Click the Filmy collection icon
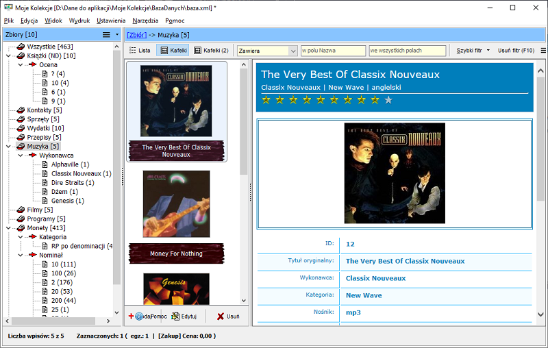Viewport: 548px width, 348px height. click(x=21, y=210)
